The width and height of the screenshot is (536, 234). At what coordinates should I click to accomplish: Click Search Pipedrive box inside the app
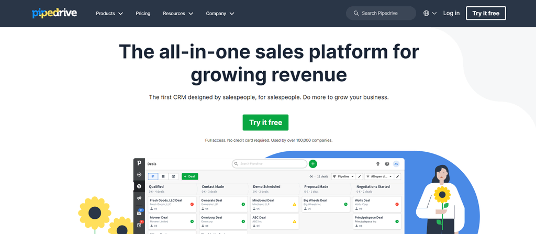click(270, 164)
